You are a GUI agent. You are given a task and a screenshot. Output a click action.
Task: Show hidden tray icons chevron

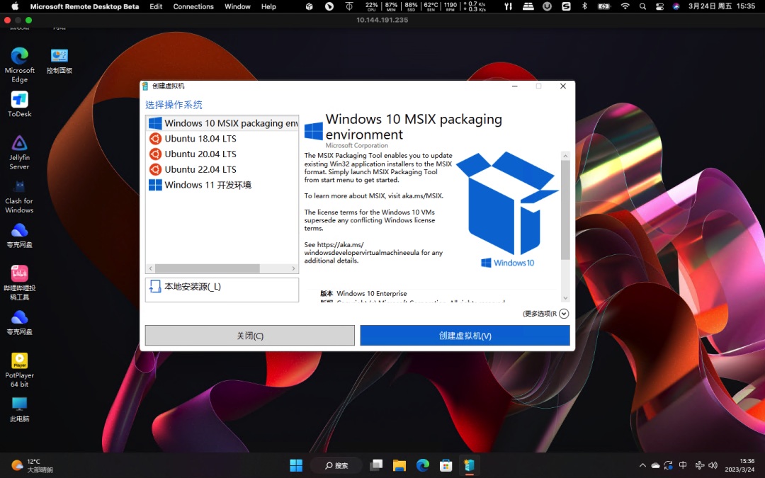(x=642, y=465)
